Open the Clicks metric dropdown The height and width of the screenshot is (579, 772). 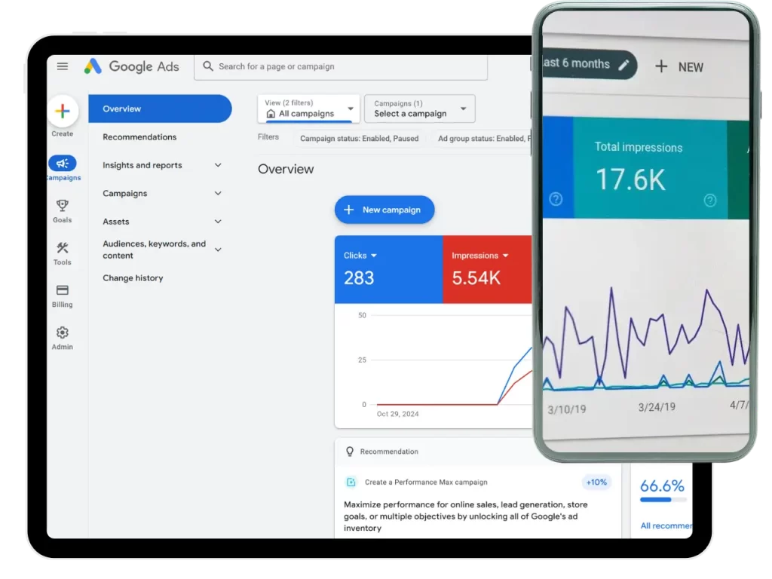[374, 256]
